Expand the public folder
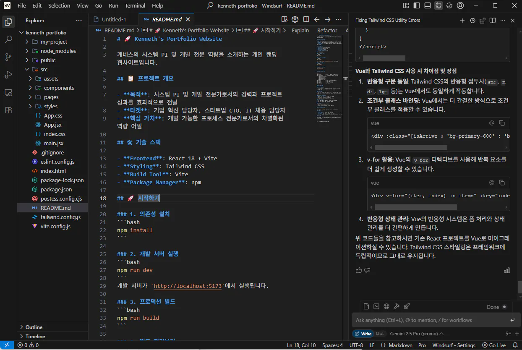 tap(52, 60)
